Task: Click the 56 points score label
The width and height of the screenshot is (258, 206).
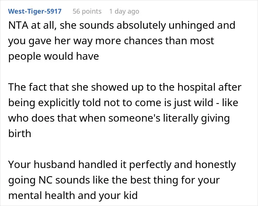Action: click(x=87, y=11)
